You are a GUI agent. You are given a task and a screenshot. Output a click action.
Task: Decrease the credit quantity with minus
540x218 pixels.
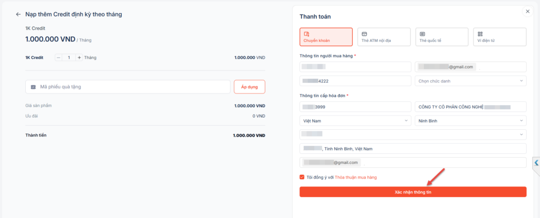(x=59, y=57)
